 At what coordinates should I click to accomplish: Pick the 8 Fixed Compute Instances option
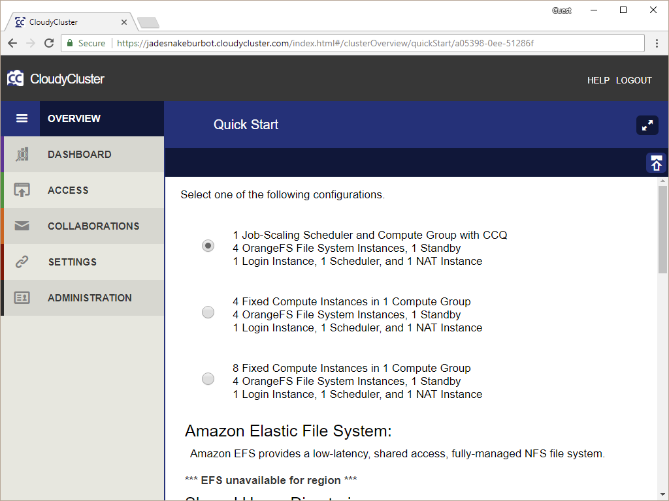pos(208,378)
